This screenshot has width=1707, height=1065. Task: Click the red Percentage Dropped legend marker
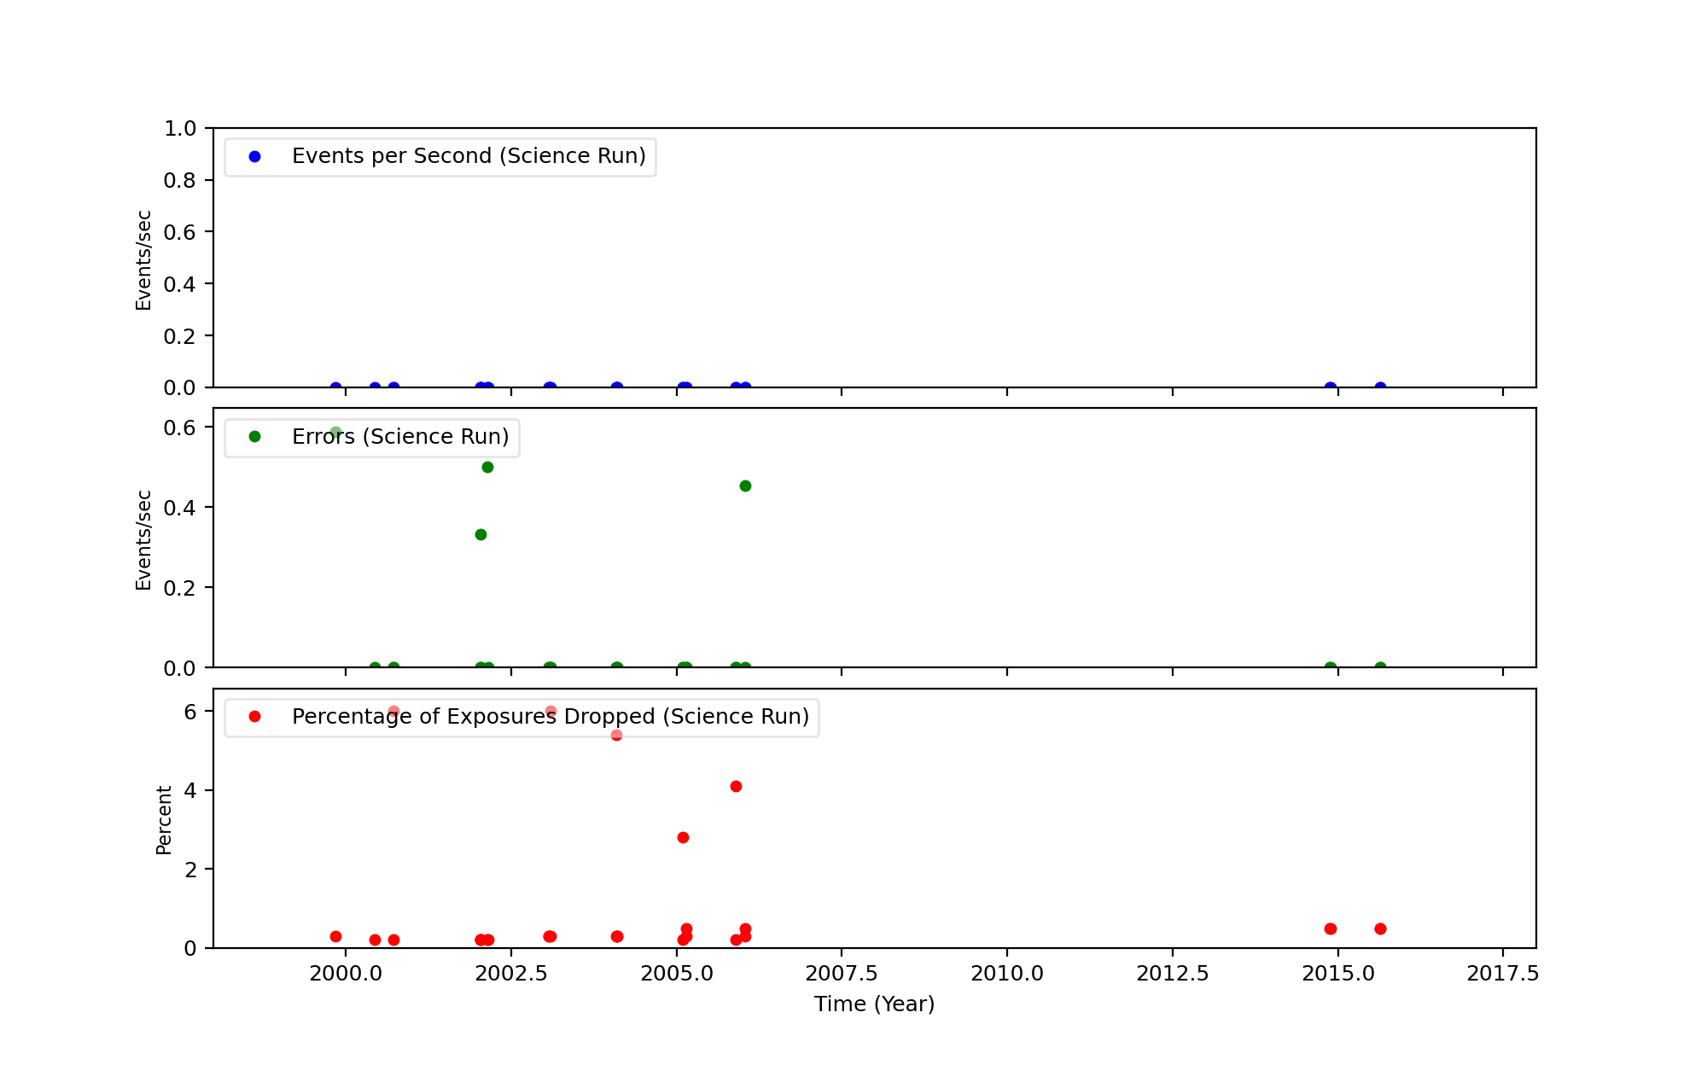pos(254,717)
